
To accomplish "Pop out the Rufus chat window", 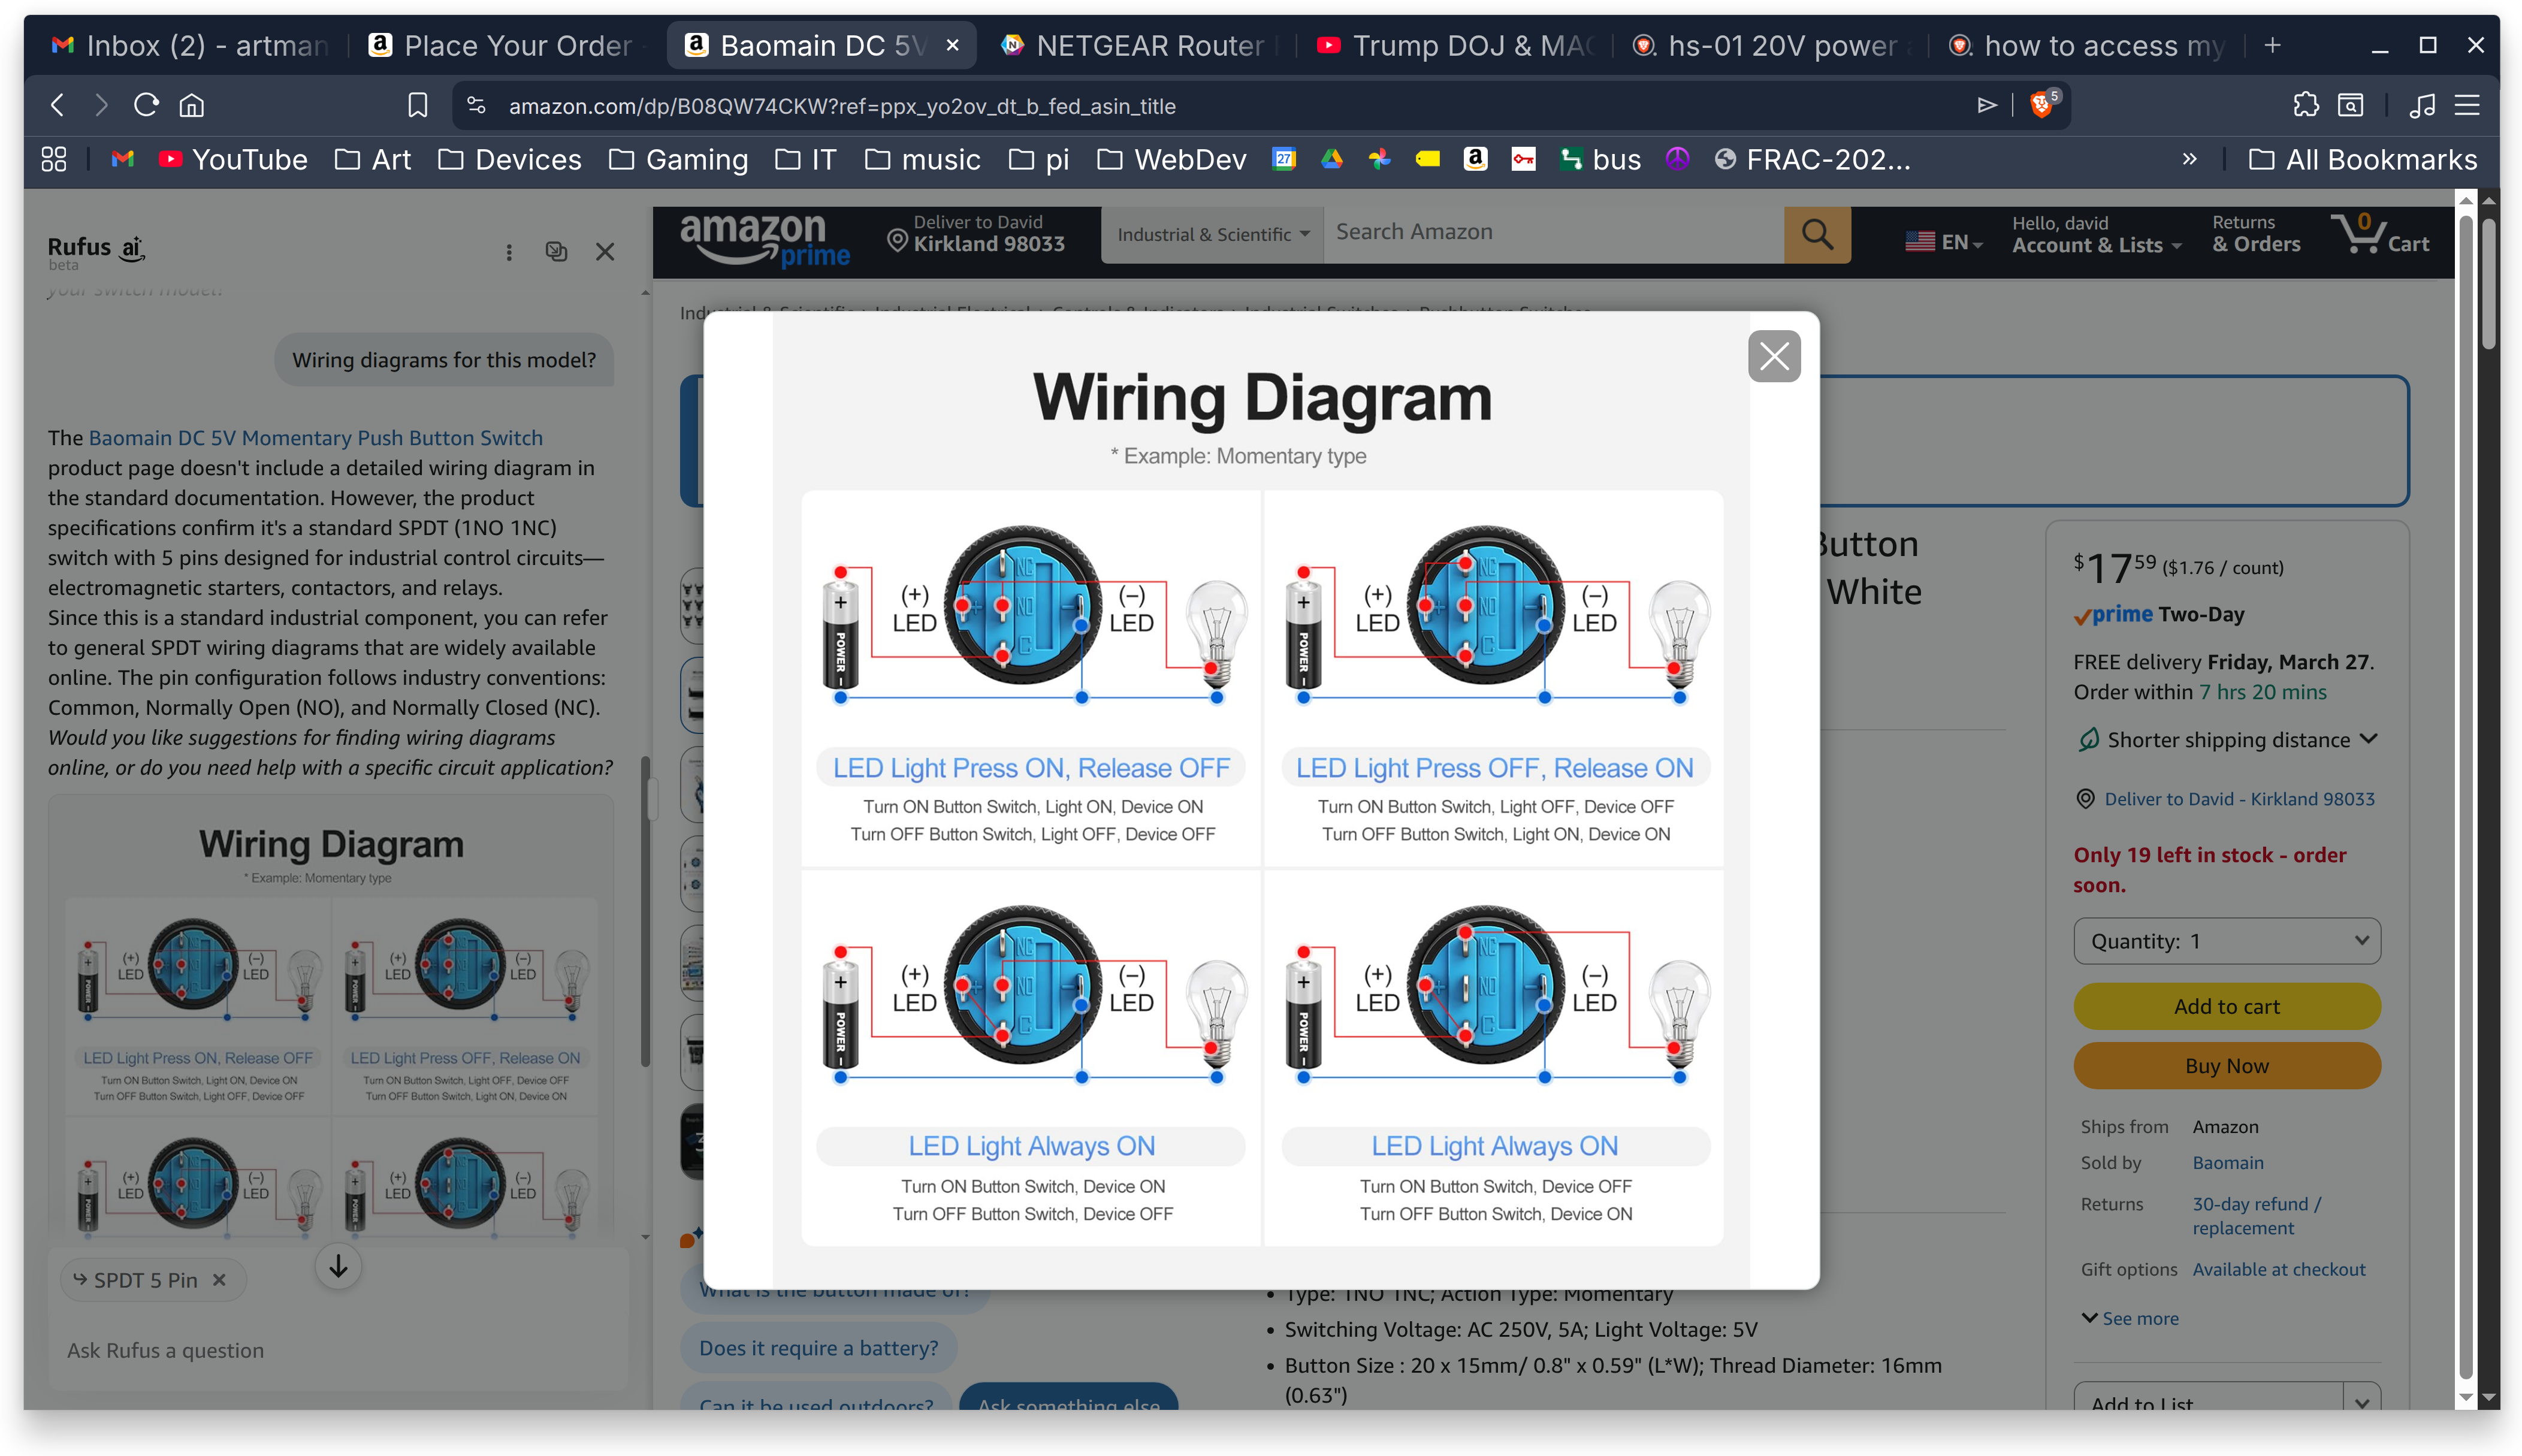I will click(x=556, y=252).
